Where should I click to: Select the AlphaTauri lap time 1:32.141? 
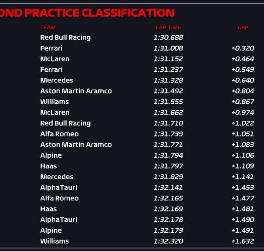[168, 188]
